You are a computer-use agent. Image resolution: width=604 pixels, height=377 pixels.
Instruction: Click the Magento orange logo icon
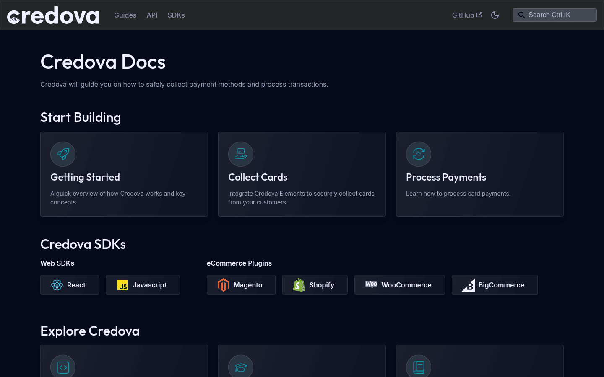pyautogui.click(x=224, y=285)
